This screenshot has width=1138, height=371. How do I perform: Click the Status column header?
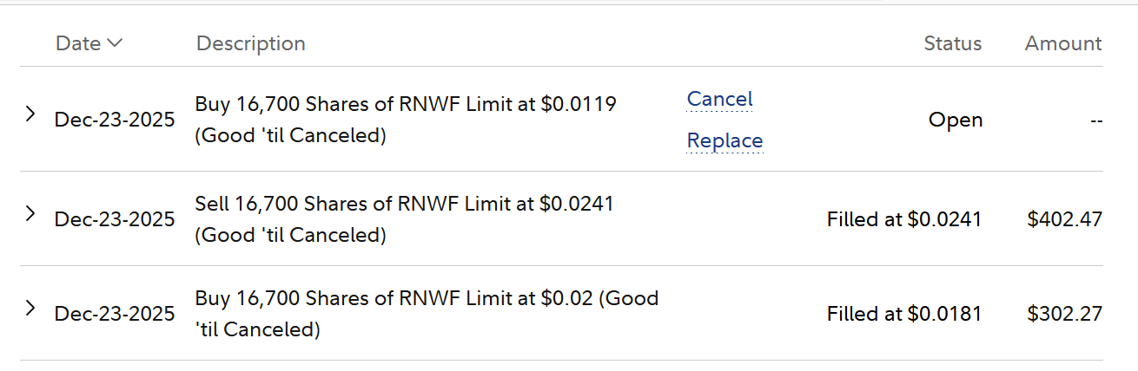(x=952, y=43)
